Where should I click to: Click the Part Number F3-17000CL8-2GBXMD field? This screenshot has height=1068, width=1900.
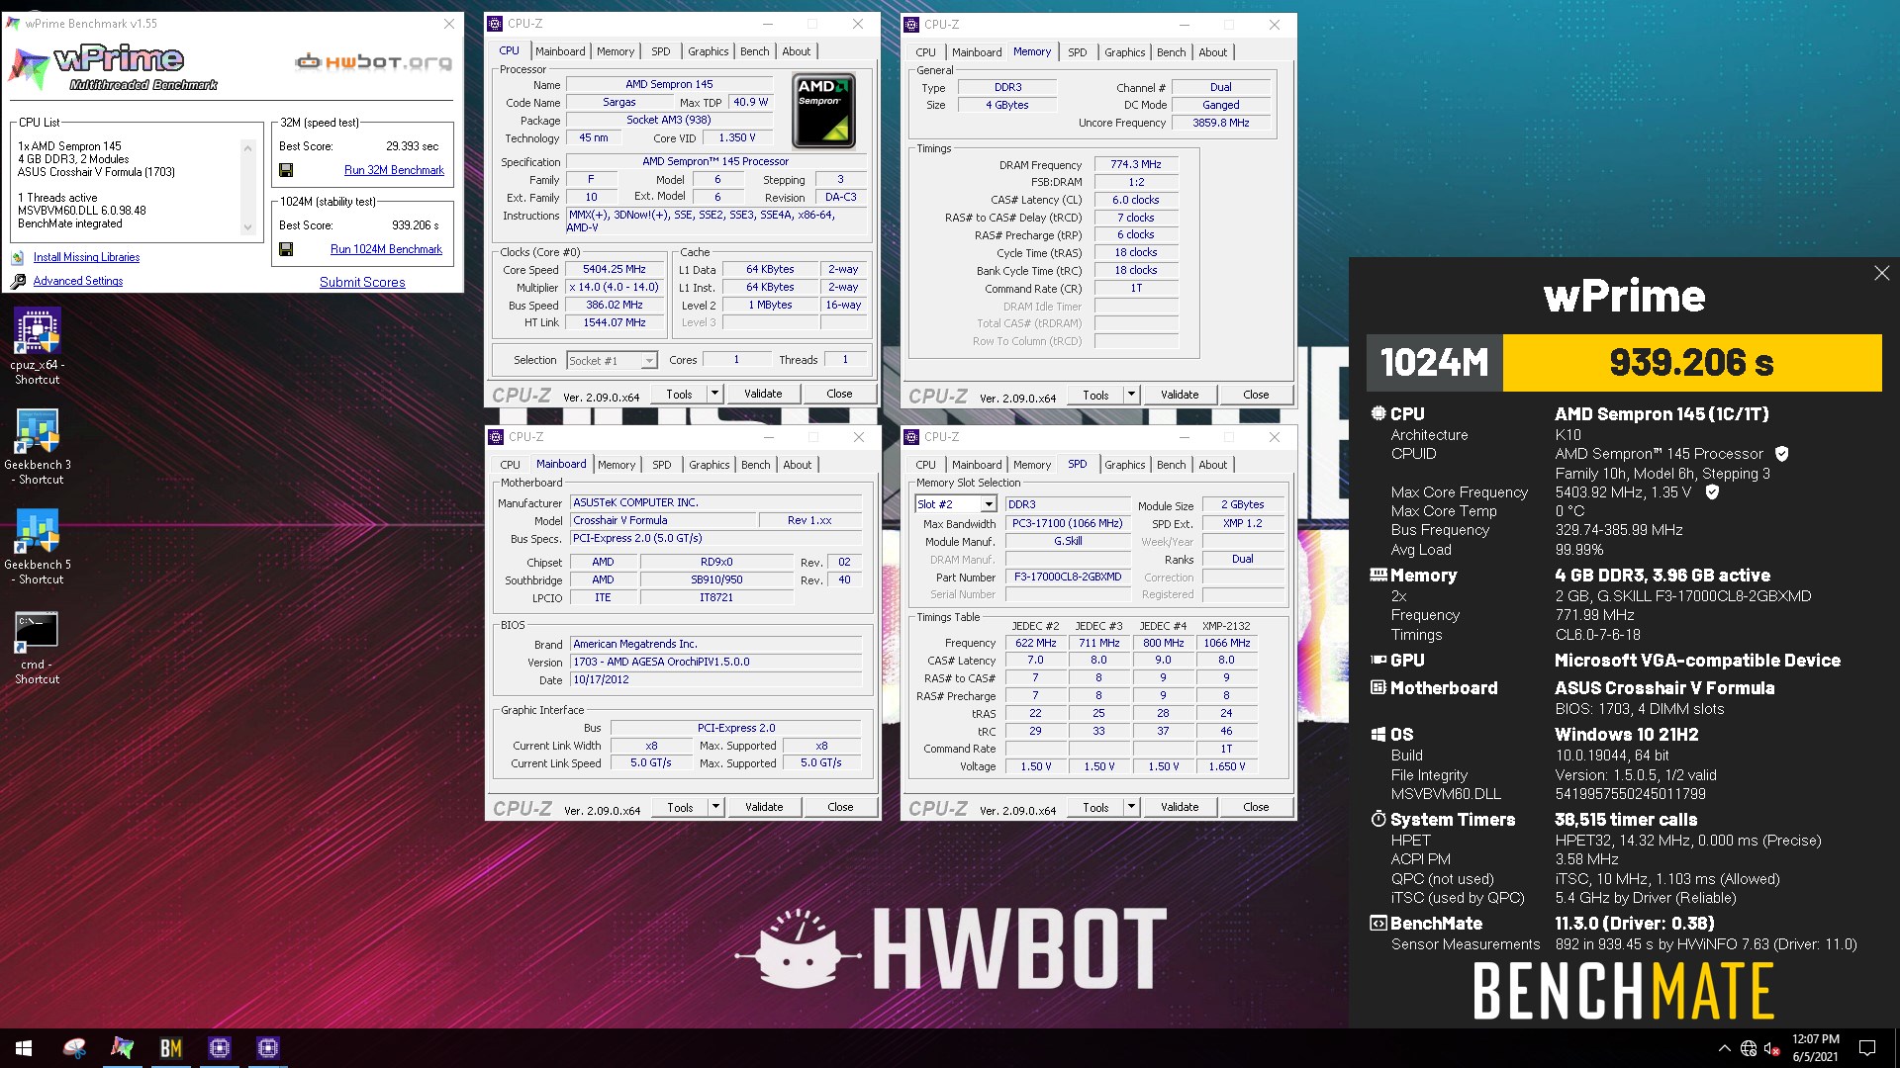[x=1068, y=578]
